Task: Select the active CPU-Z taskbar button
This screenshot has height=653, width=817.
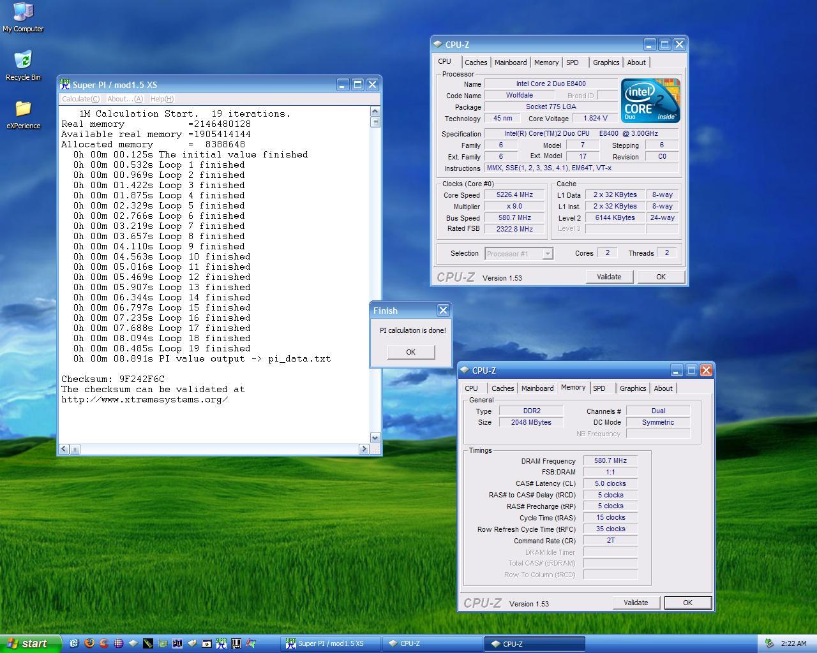Action: pos(534,643)
